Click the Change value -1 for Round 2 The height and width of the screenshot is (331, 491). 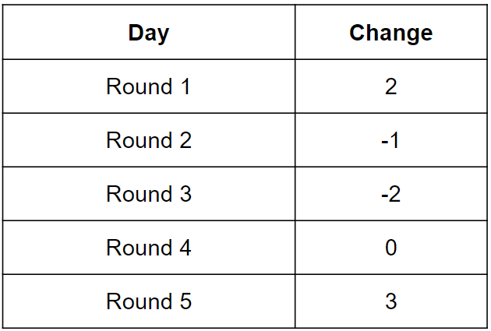click(x=390, y=140)
